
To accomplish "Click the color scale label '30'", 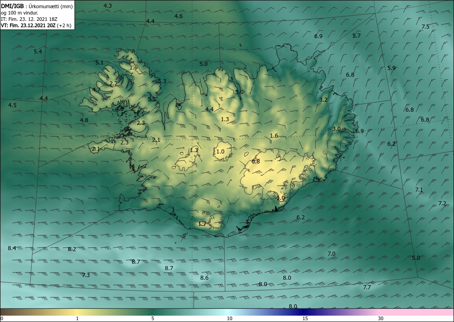I will pos(380,318).
